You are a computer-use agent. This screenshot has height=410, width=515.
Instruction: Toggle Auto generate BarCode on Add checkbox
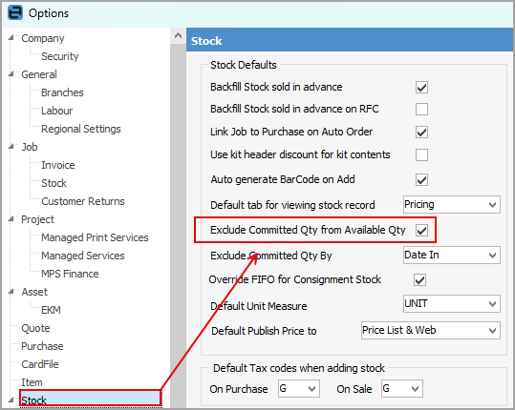coord(421,179)
